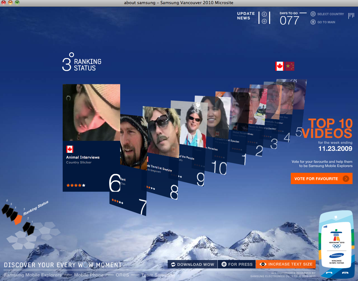Open Samsung Mobile Explorers in bottom navigation
The width and height of the screenshot is (358, 281).
[33, 275]
